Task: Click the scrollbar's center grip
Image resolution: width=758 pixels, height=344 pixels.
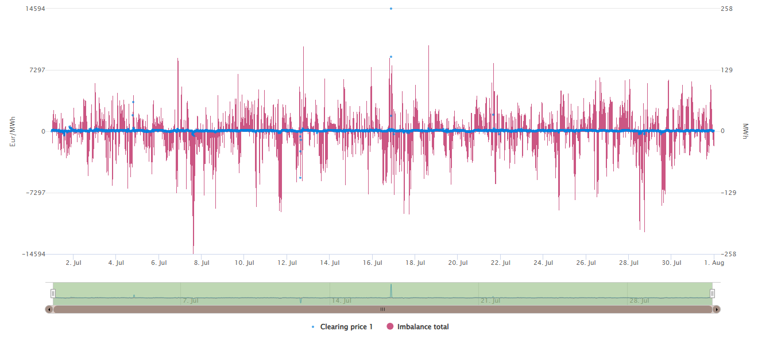Action: click(x=382, y=309)
